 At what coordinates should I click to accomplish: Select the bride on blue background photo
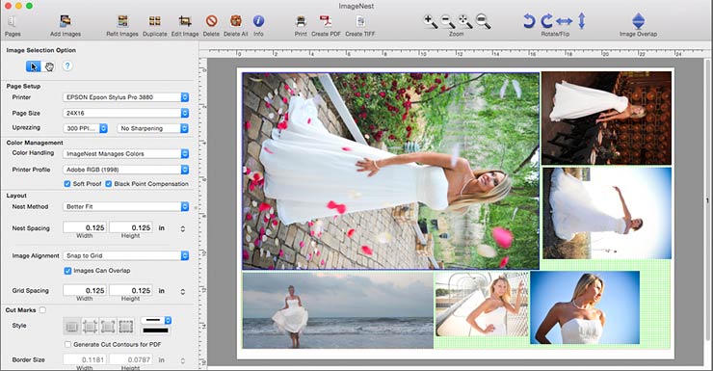(585, 307)
